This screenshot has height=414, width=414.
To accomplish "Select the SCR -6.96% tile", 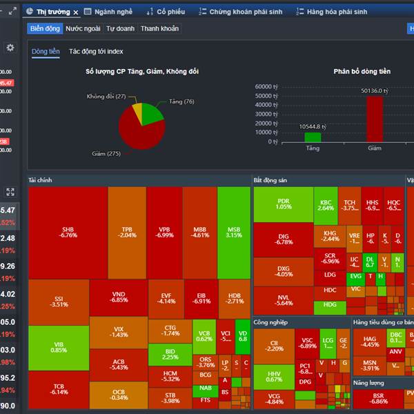I will pos(330,259).
